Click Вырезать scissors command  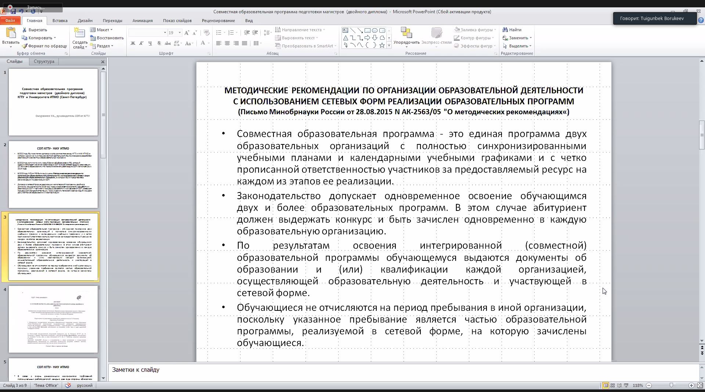tap(35, 30)
